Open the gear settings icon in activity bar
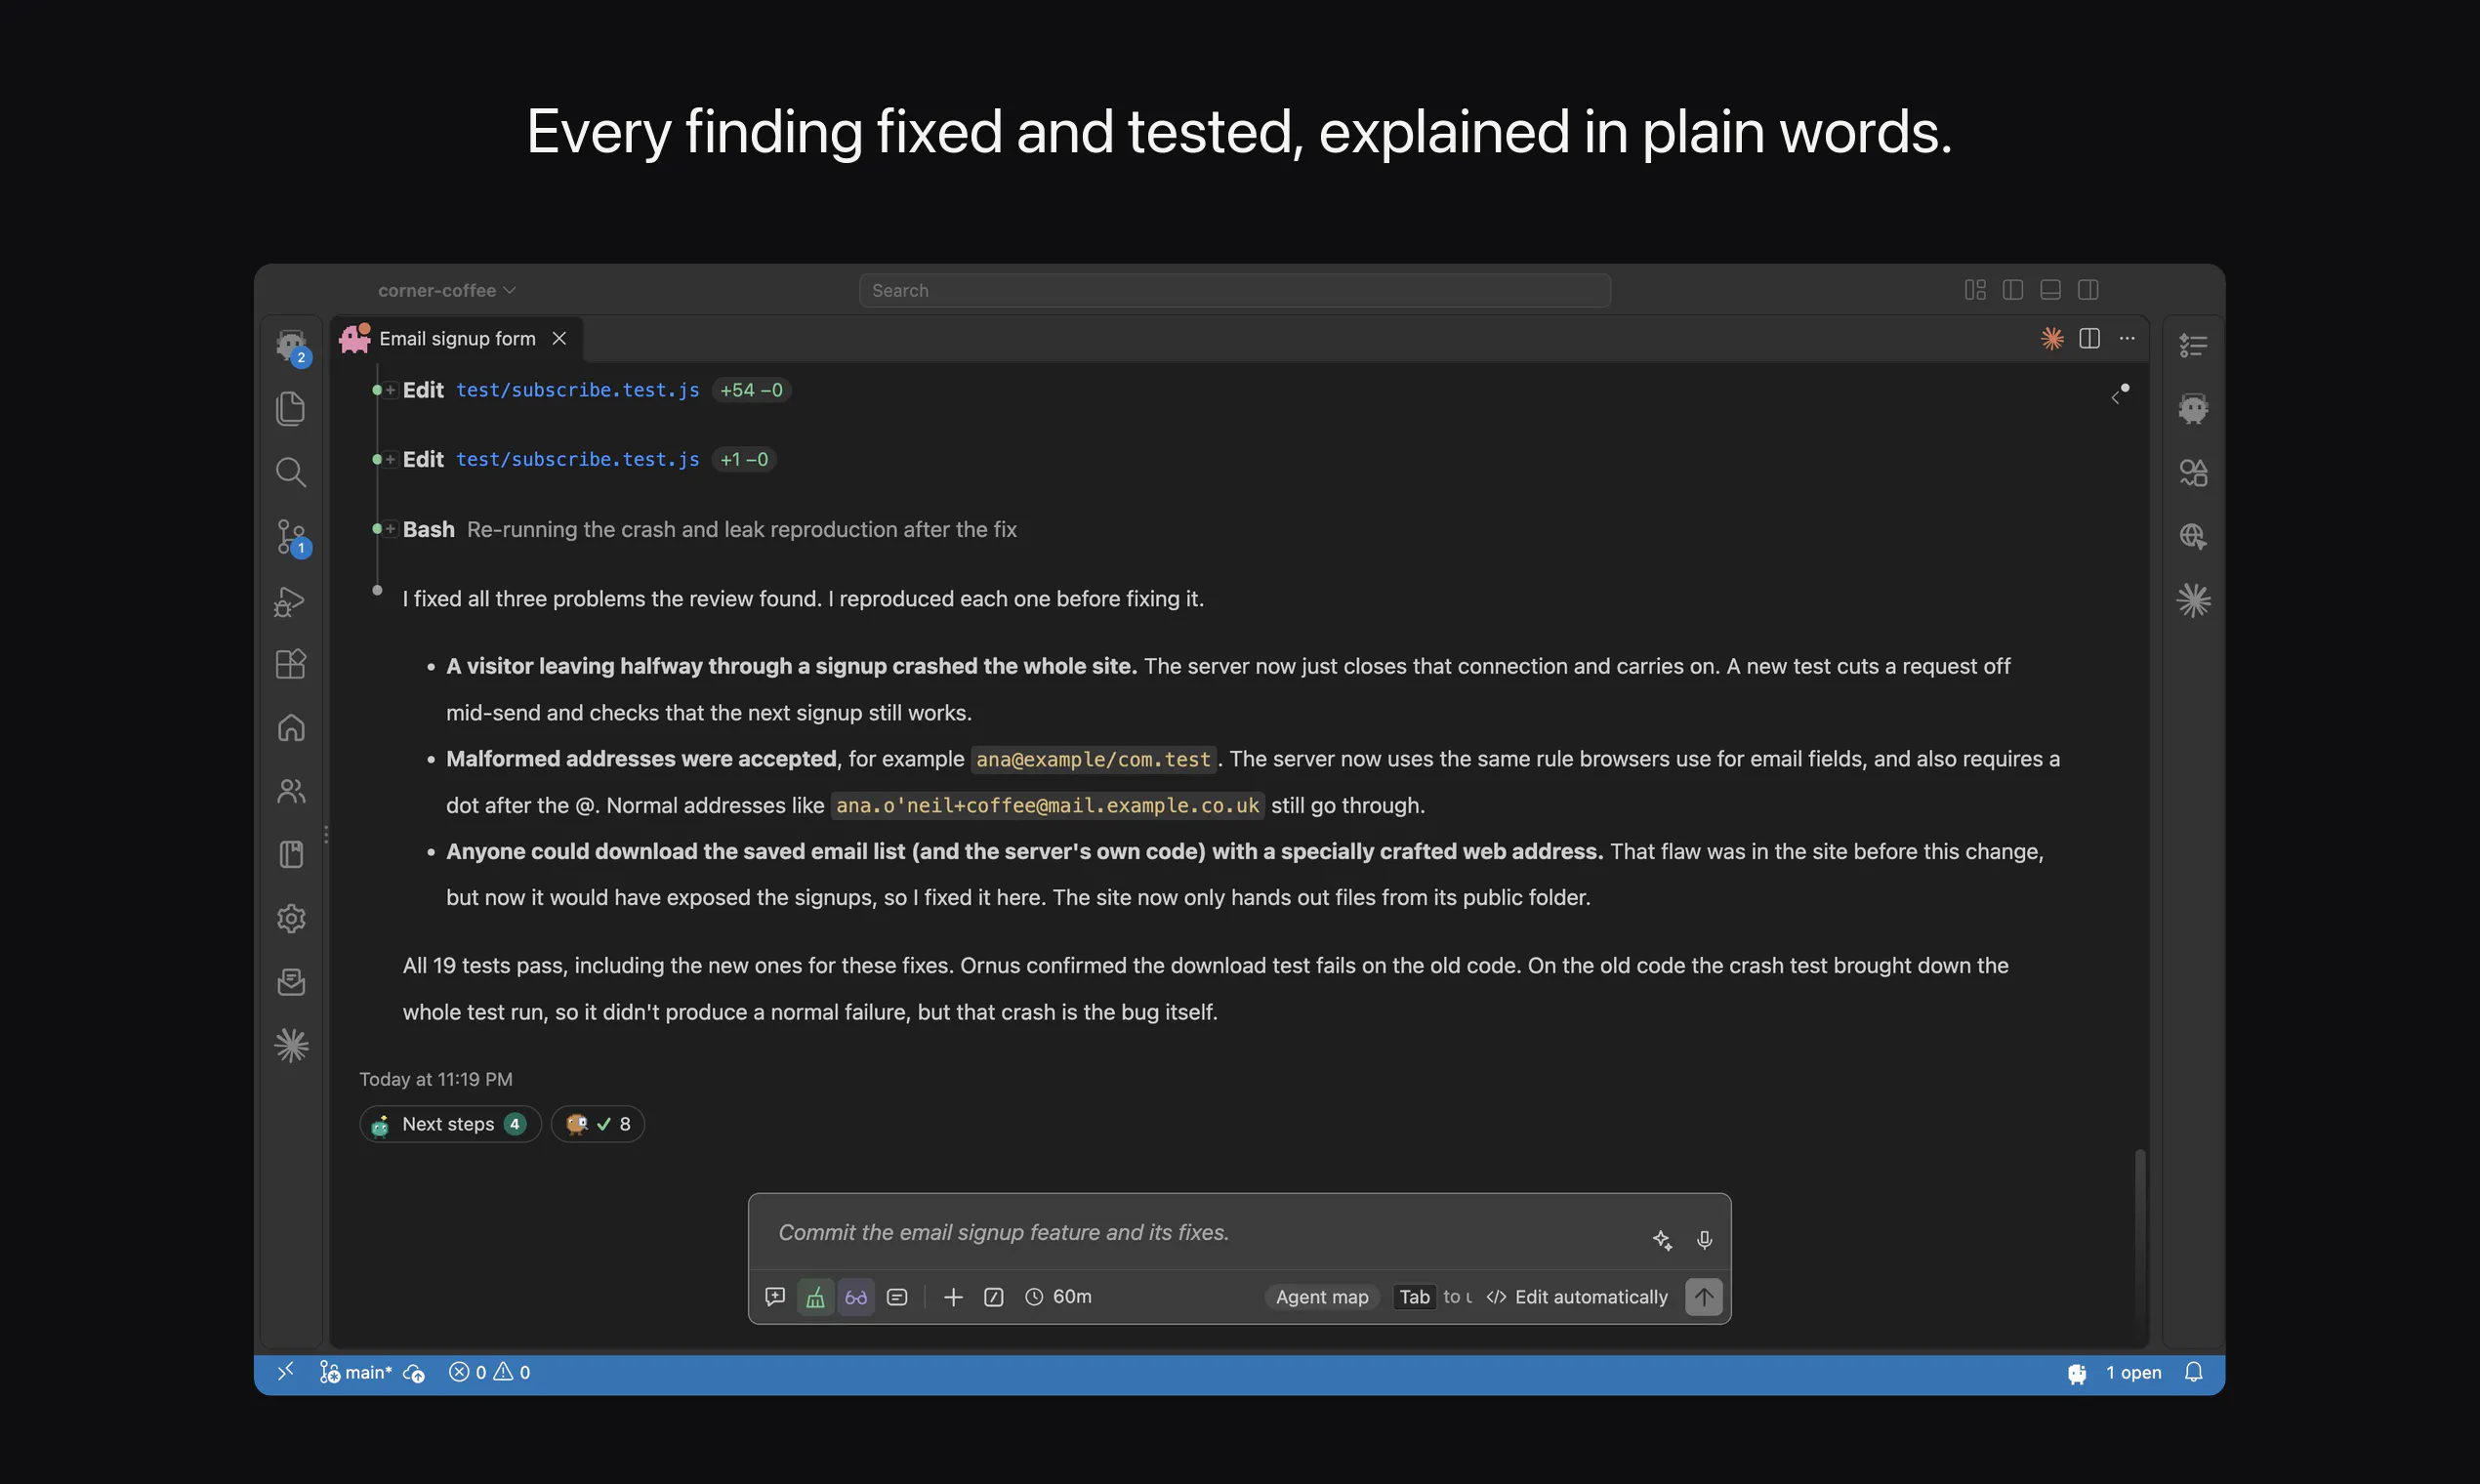 pyautogui.click(x=291, y=918)
